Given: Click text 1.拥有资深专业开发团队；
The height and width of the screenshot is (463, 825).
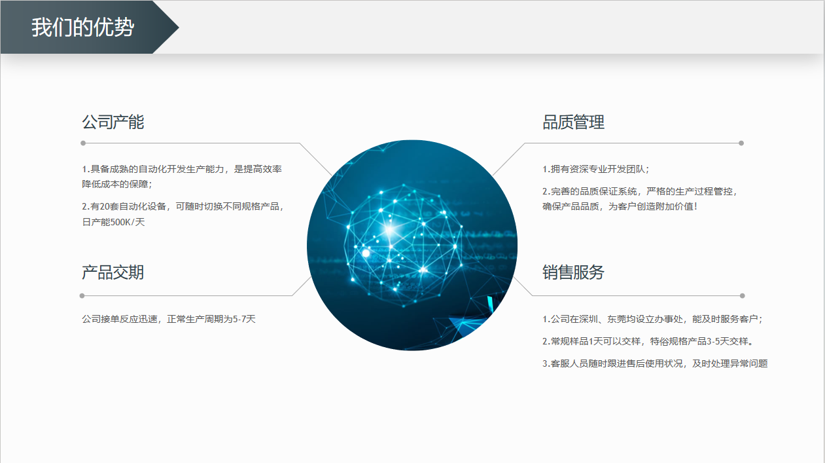Looking at the screenshot, I should point(596,169).
